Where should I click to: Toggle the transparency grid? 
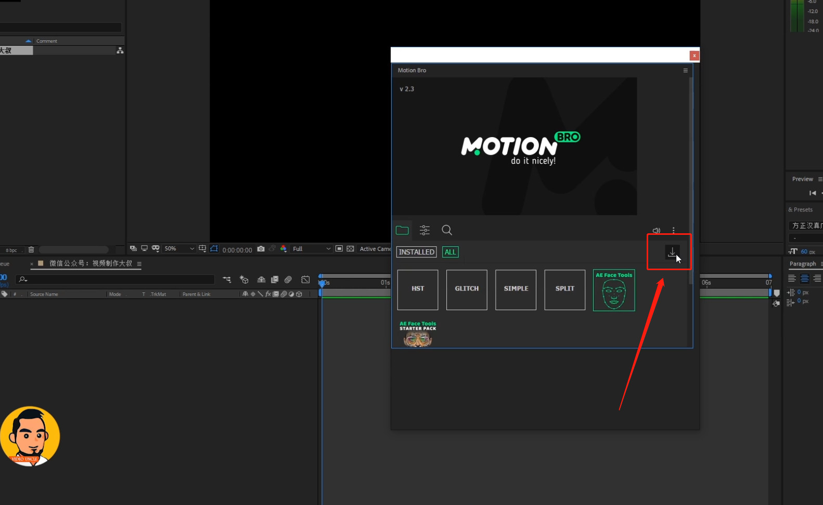pos(350,248)
